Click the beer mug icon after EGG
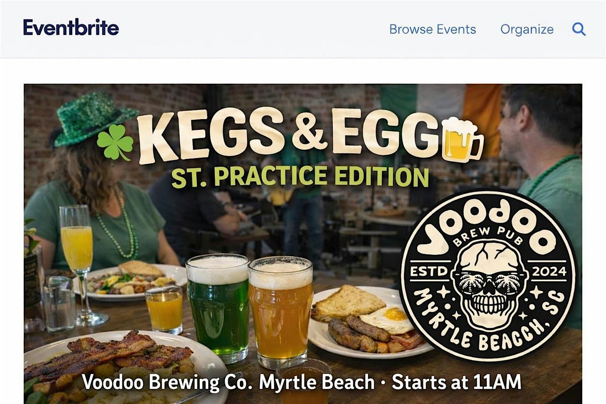 pos(462,139)
